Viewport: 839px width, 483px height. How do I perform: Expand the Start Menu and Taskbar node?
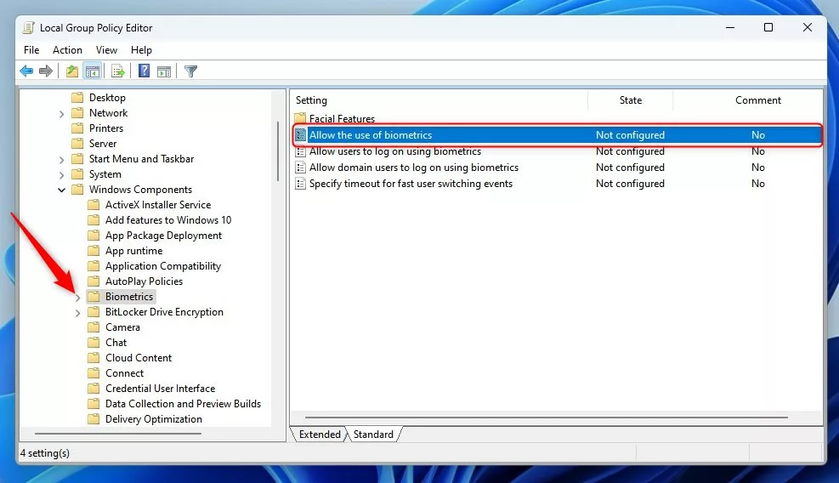pos(61,160)
